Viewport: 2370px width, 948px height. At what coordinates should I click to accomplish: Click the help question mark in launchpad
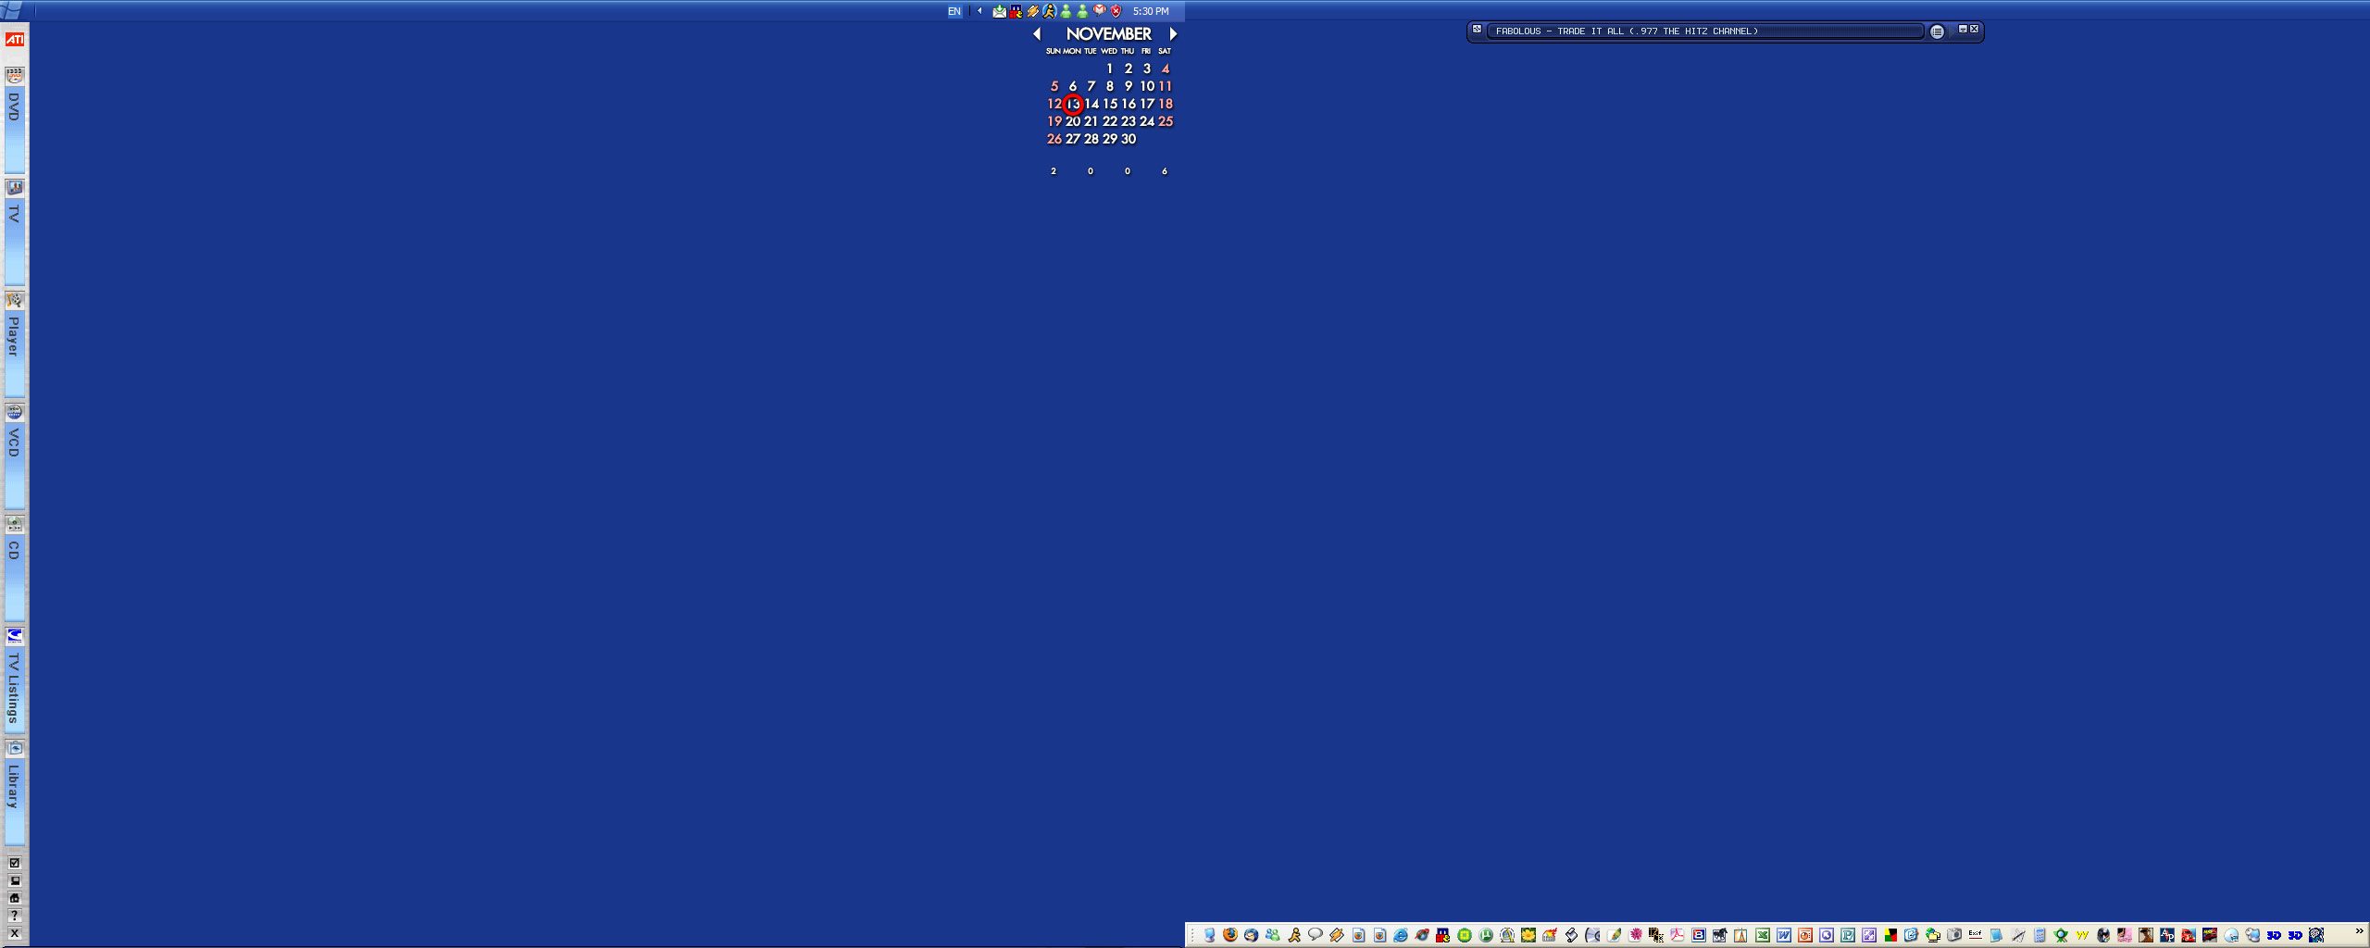point(15,916)
